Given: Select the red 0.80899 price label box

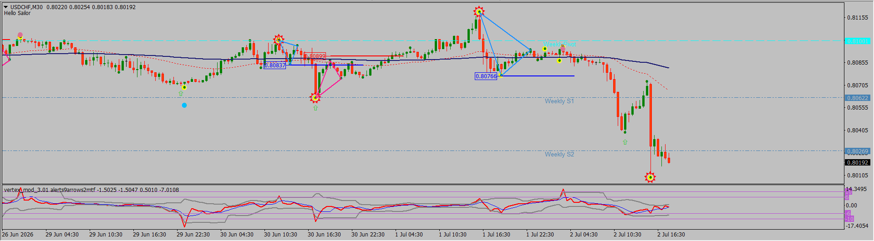Looking at the screenshot, I should (315, 56).
